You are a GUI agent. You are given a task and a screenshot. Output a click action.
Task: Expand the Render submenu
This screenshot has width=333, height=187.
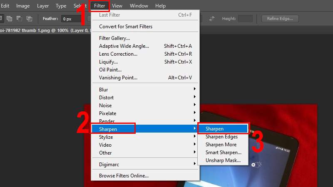pyautogui.click(x=145, y=121)
